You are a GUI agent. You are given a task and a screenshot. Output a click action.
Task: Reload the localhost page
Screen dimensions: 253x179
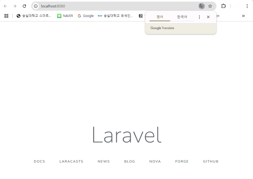pos(24,6)
